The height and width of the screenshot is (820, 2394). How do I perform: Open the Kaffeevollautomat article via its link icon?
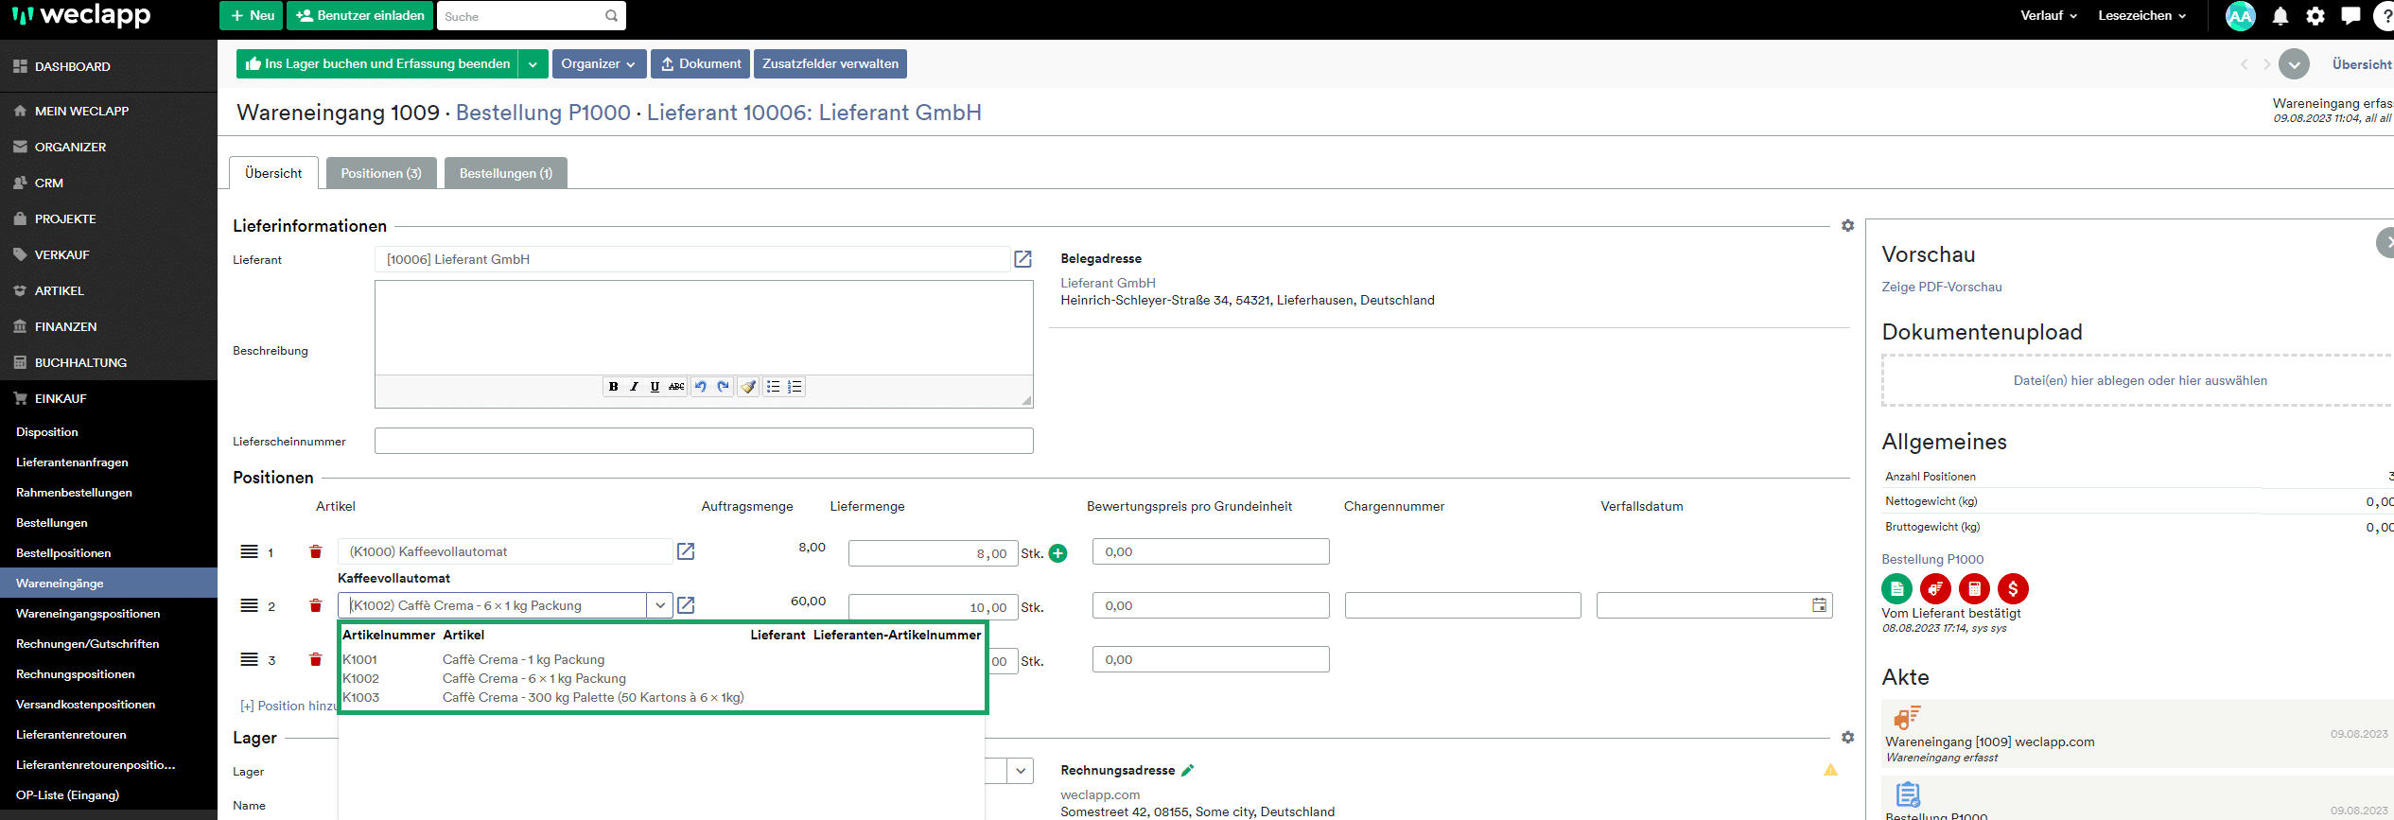686,551
